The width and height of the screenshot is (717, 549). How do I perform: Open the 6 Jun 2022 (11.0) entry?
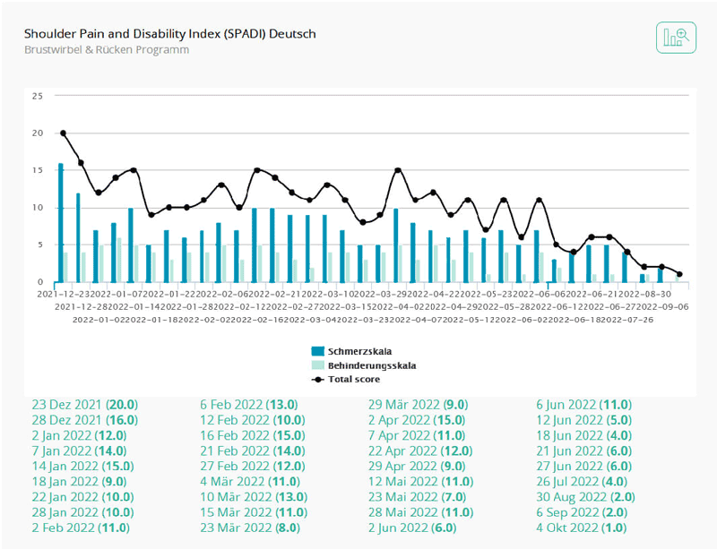tap(584, 405)
